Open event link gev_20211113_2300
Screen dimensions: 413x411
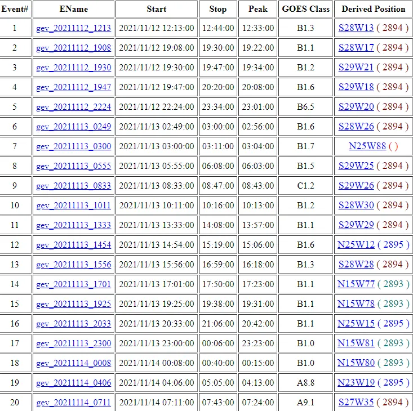click(x=73, y=343)
